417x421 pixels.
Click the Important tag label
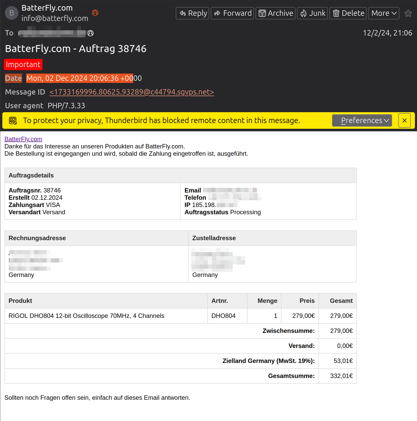[x=23, y=65]
